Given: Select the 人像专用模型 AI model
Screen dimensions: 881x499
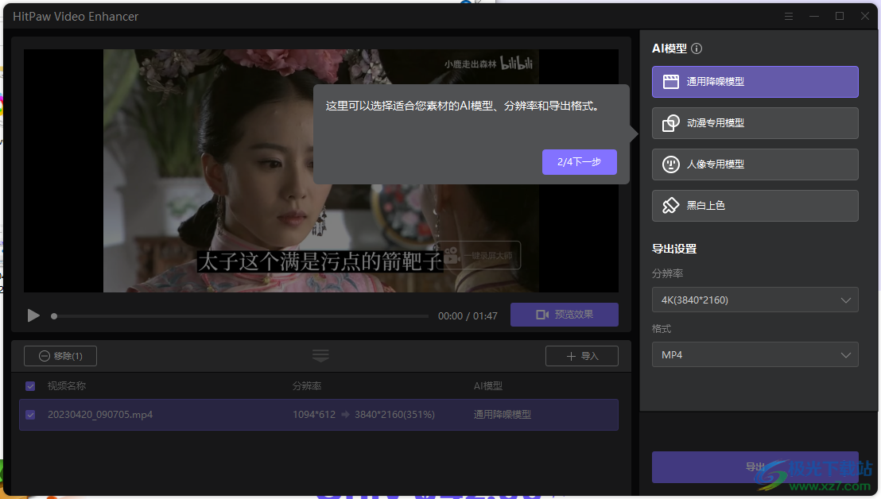Looking at the screenshot, I should (755, 164).
